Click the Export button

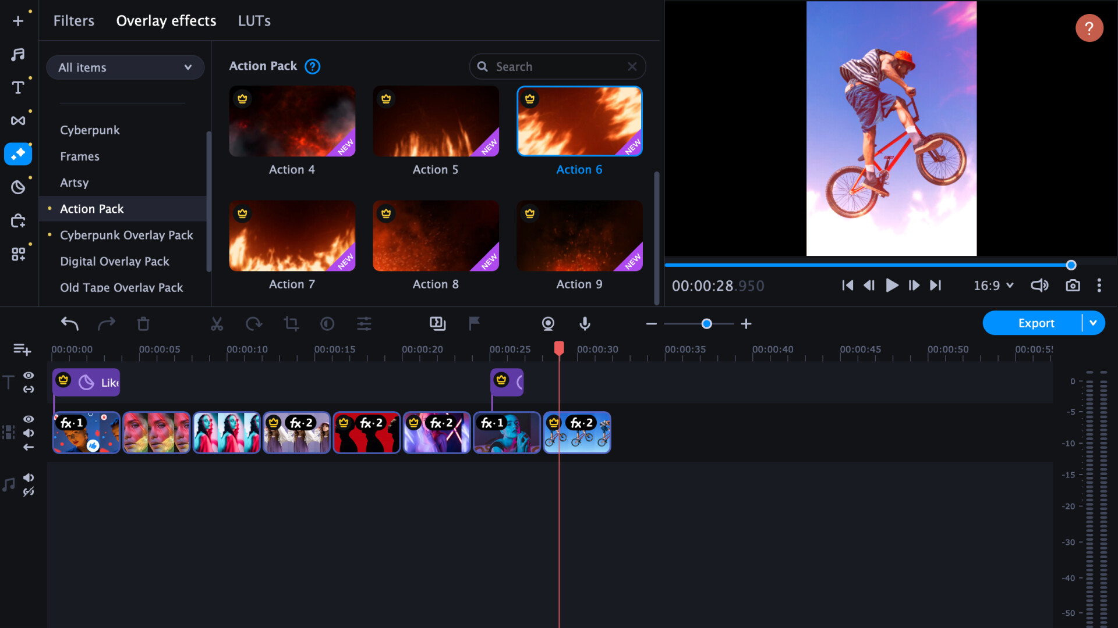point(1036,323)
